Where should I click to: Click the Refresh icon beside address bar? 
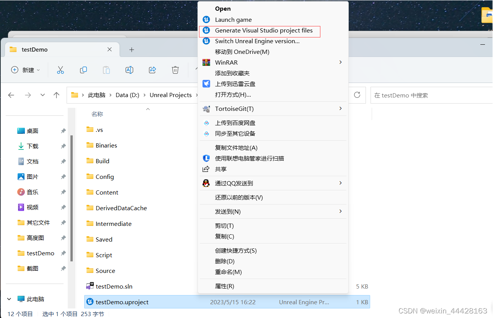pyautogui.click(x=357, y=95)
